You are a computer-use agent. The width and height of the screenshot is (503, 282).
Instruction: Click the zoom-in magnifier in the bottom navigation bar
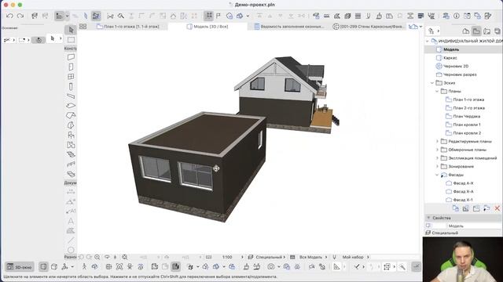97,257
